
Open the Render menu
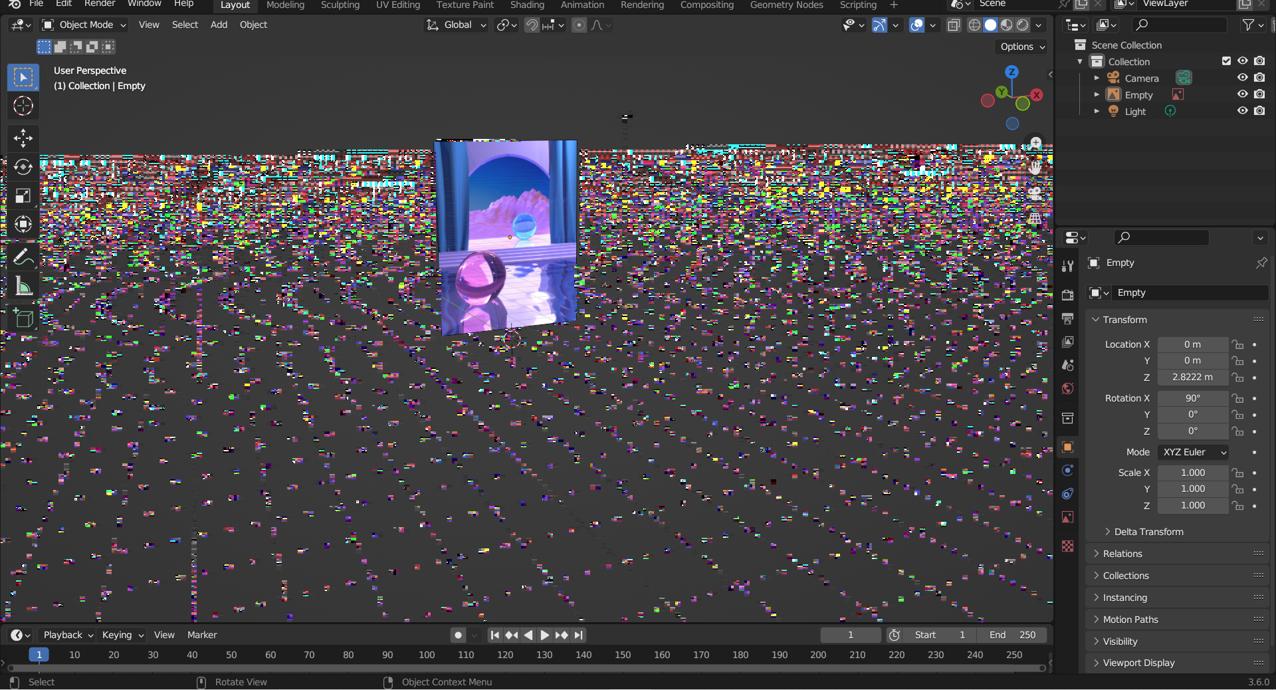100,4
